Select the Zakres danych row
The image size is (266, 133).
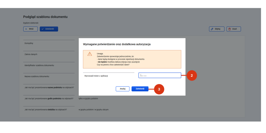(49, 54)
